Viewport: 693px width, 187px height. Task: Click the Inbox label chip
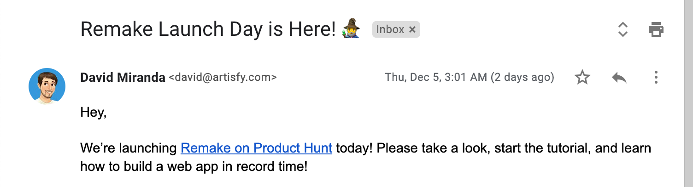[x=390, y=30]
